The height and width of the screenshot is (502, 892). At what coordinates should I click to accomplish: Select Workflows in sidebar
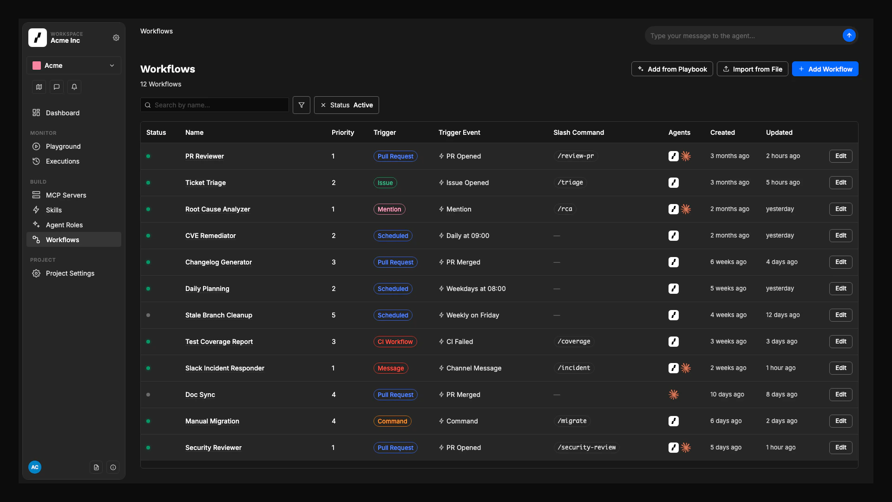pos(74,240)
